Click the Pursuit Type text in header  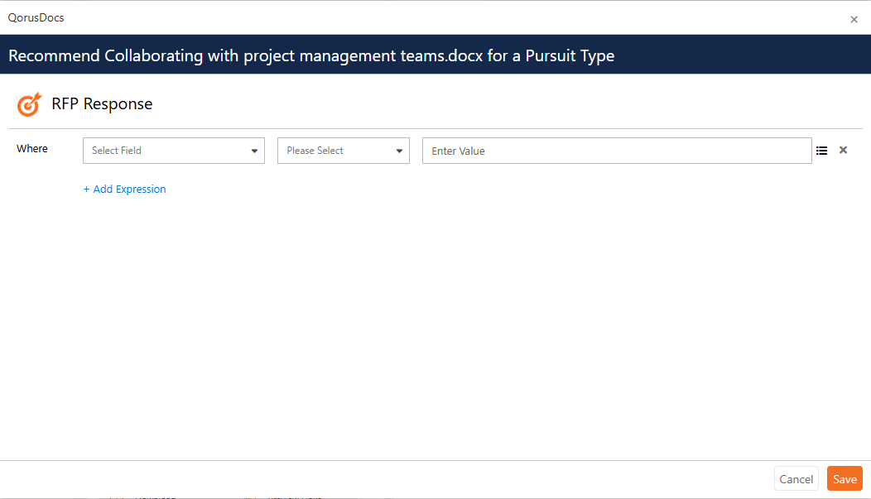(x=570, y=56)
